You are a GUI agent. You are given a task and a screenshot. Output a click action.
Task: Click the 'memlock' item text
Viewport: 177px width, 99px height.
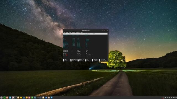[x=79, y=55]
